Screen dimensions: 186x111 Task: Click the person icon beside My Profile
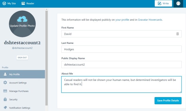(5, 74)
